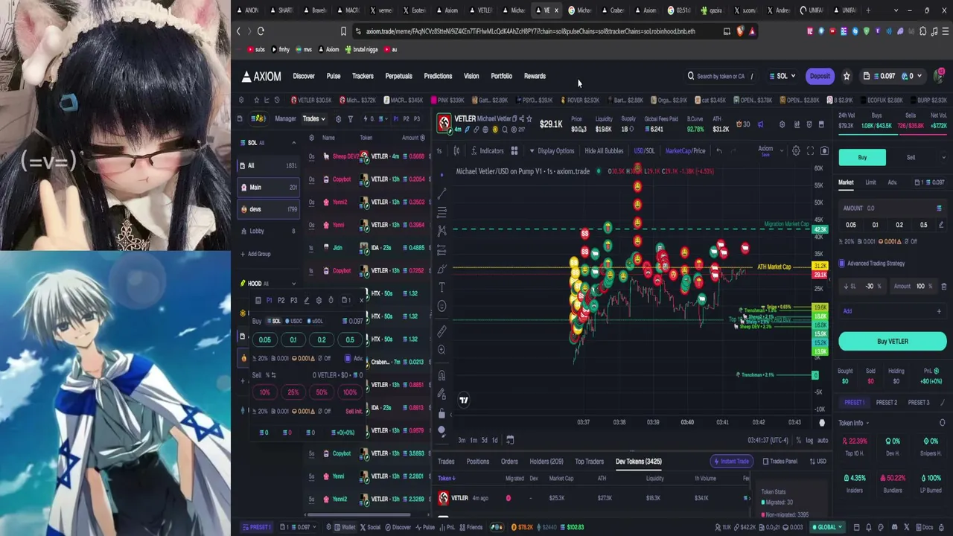Viewport: 953px width, 536px height.
Task: Click the Buy VETLER button
Action: (893, 342)
